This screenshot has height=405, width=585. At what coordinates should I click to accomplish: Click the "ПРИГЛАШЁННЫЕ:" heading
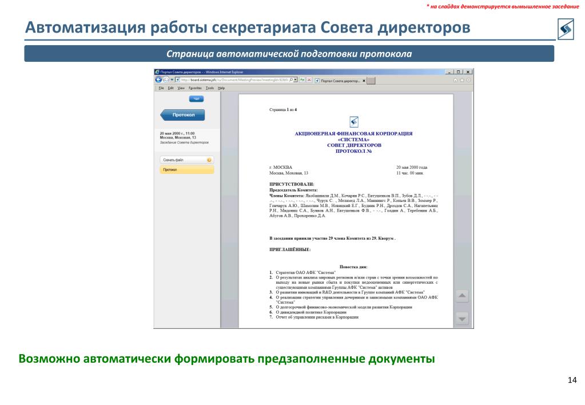[x=290, y=249]
